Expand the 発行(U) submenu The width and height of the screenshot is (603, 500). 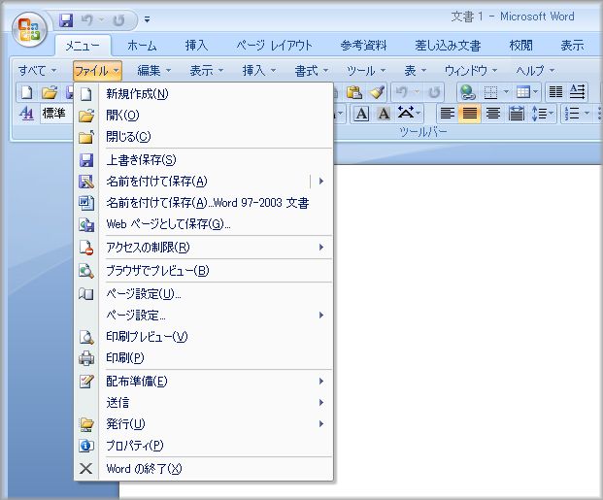coord(204,424)
